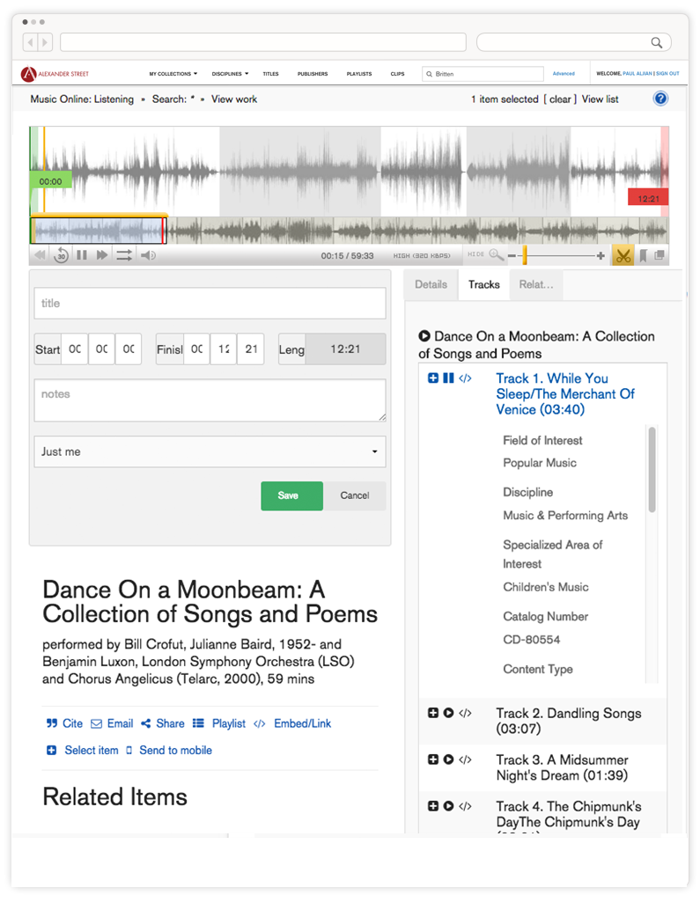Click the bookmark icon in player bar
This screenshot has width=700, height=917.
(x=643, y=255)
